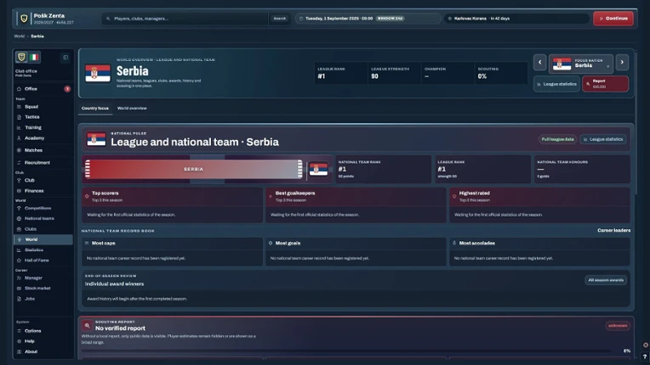Go to previous focus nation arrow

pyautogui.click(x=539, y=63)
